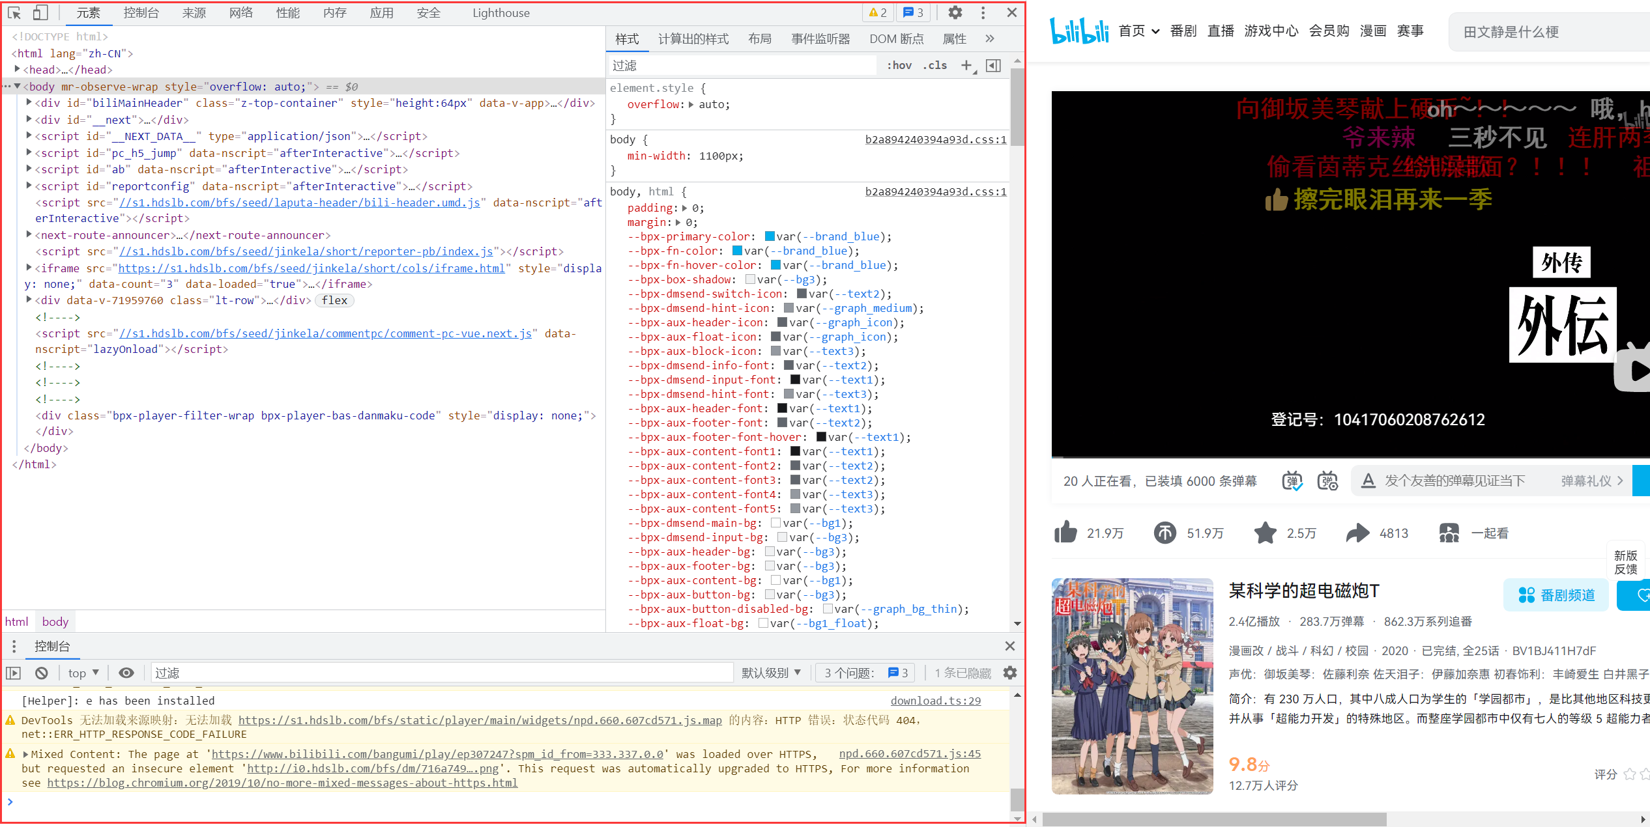Viewport: 1650px width, 827px height.
Task: Switch to the 网络 tab
Action: pos(241,12)
